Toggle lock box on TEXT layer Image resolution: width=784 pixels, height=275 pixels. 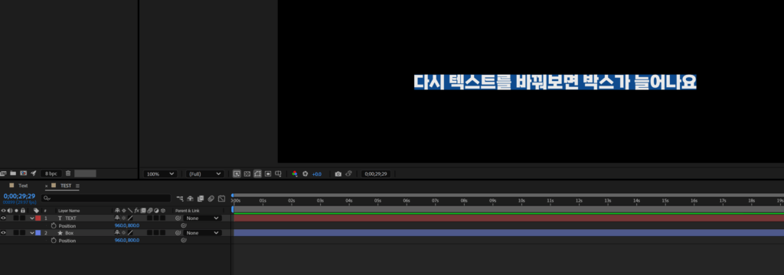[22, 218]
